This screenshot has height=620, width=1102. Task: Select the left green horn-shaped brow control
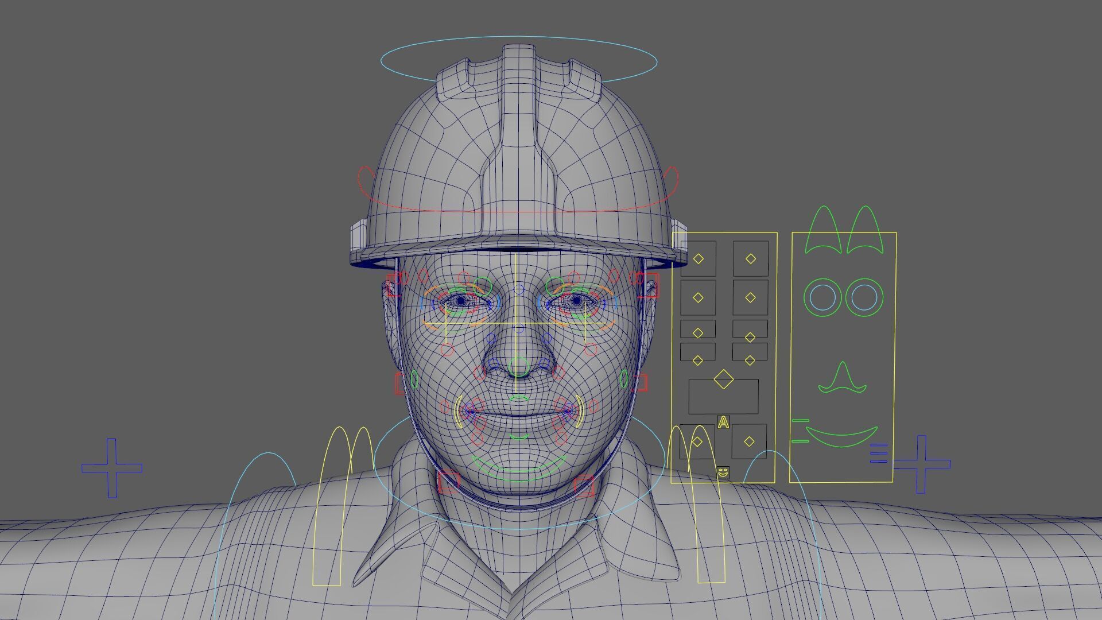click(825, 230)
